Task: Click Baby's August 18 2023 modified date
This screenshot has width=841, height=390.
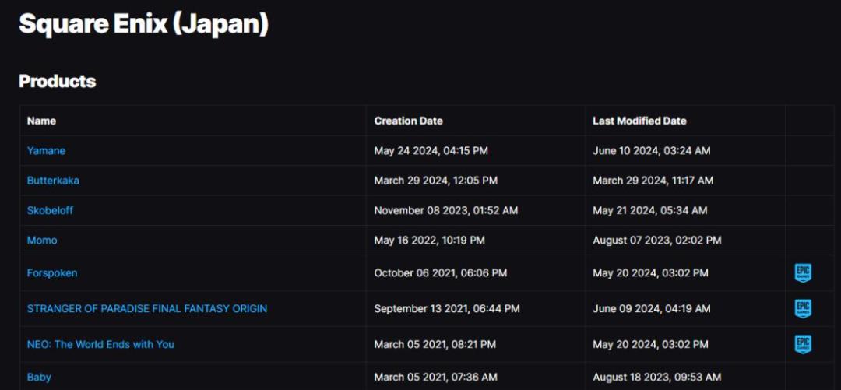Action: 656,378
